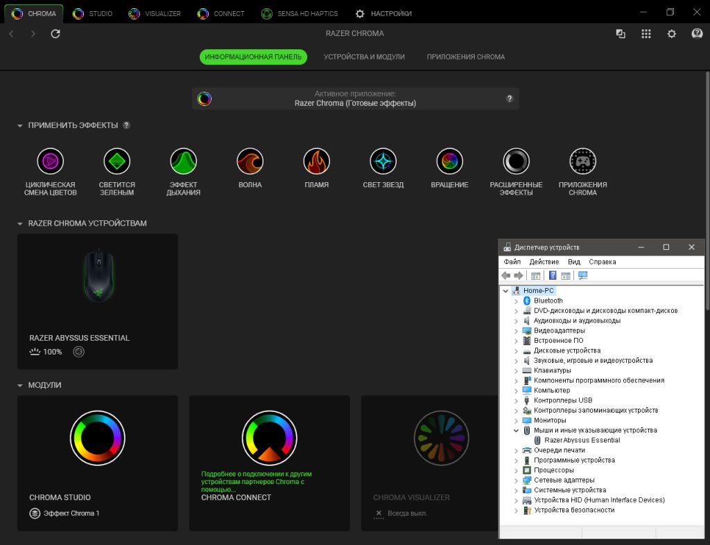Apply the Вращение effect

449,161
